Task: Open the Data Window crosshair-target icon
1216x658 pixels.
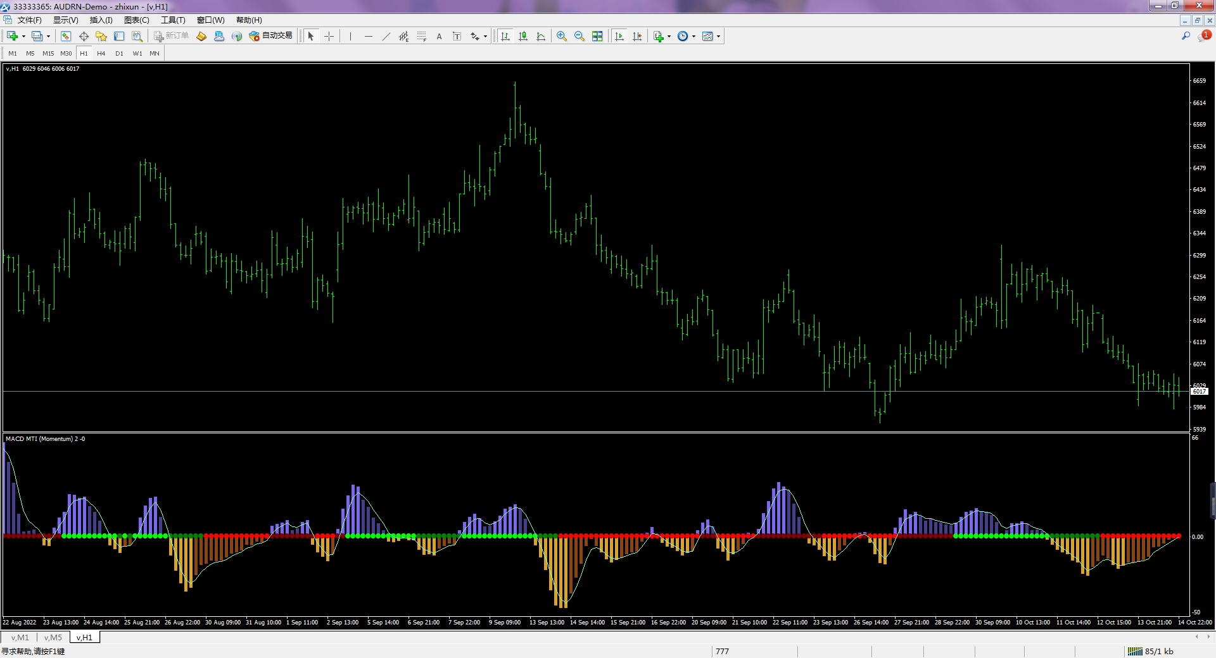Action: click(x=84, y=36)
